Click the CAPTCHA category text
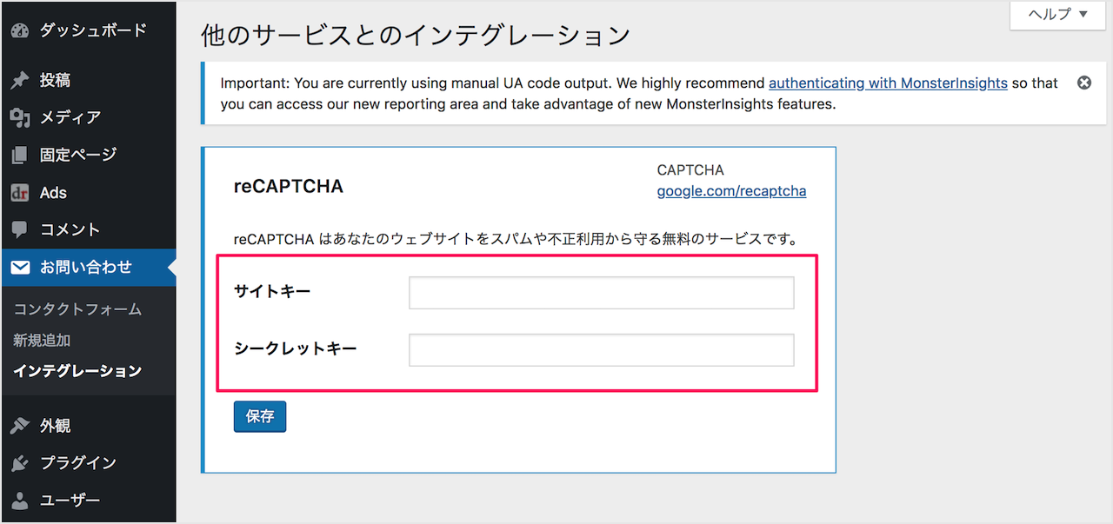The height and width of the screenshot is (524, 1113). [x=690, y=170]
